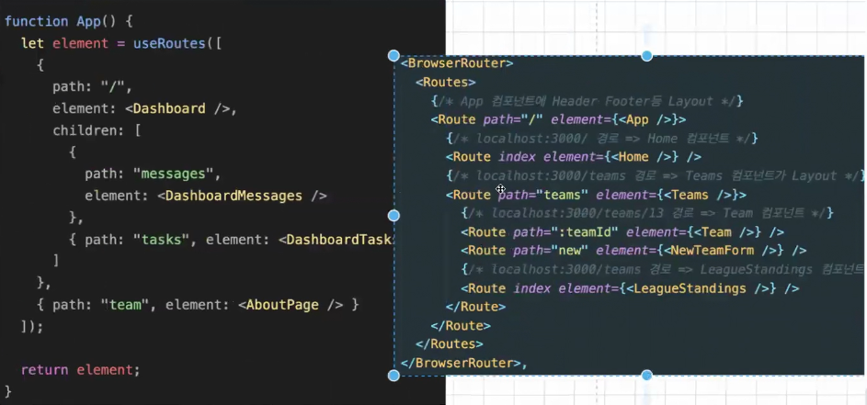The image size is (867, 405).
Task: Click the Route element={<App />} line
Action: click(558, 119)
